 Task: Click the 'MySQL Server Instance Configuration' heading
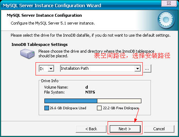(44, 15)
